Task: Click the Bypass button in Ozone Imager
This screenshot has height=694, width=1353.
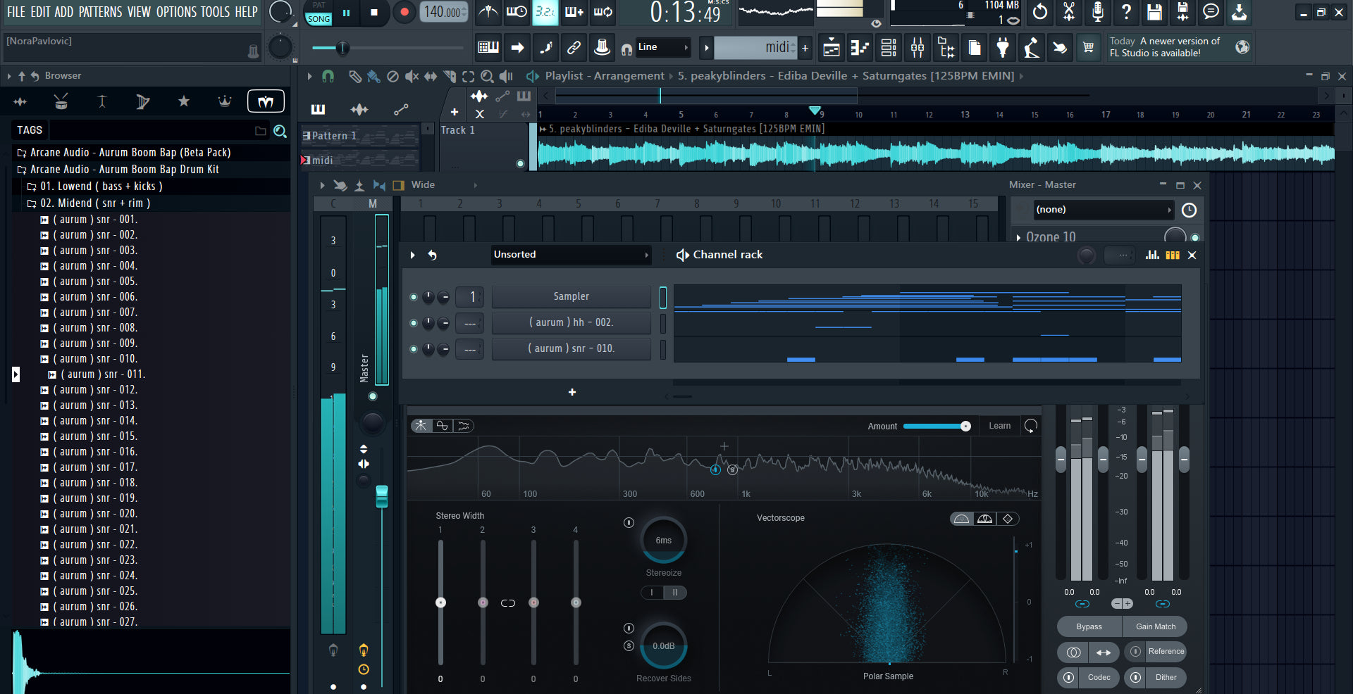Action: pos(1089,626)
